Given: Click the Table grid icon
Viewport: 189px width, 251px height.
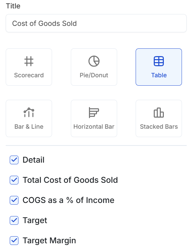Looking at the screenshot, I should point(159,61).
